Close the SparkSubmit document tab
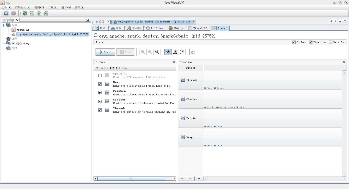The width and height of the screenshot is (349, 189). tap(193, 22)
